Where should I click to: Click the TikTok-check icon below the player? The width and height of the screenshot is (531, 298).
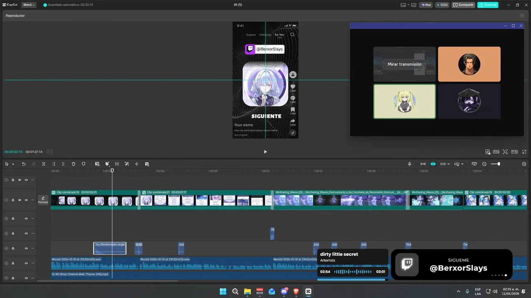tap(488, 152)
